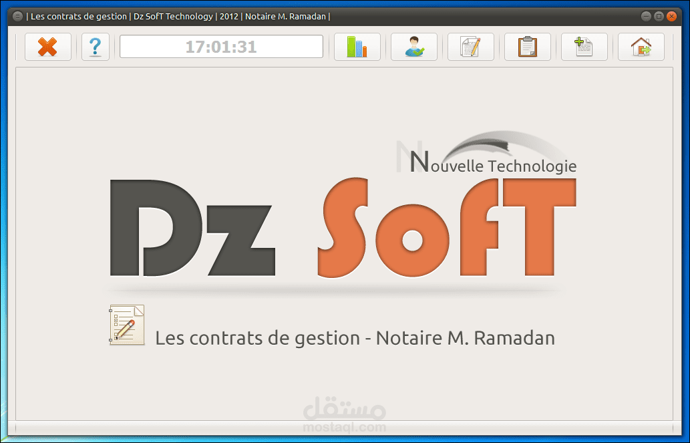Select the client management person icon

click(413, 46)
